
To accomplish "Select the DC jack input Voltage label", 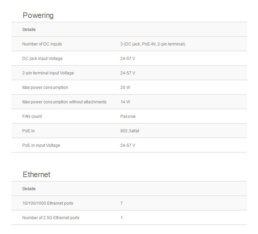I will pos(42,59).
